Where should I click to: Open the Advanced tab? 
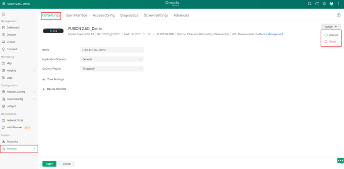(181, 15)
